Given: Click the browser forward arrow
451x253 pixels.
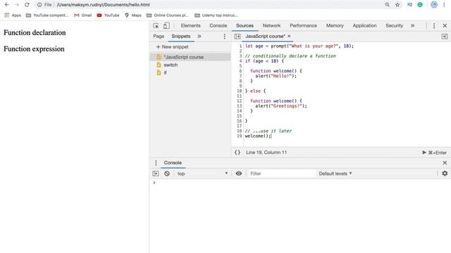Looking at the screenshot, I should click(x=17, y=5).
